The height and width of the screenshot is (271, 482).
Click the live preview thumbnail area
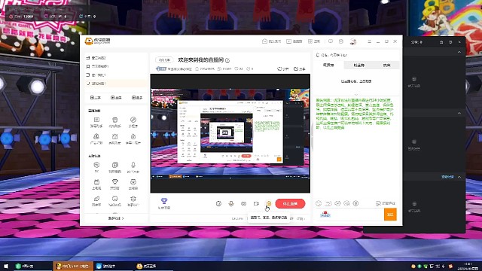pyautogui.click(x=230, y=133)
